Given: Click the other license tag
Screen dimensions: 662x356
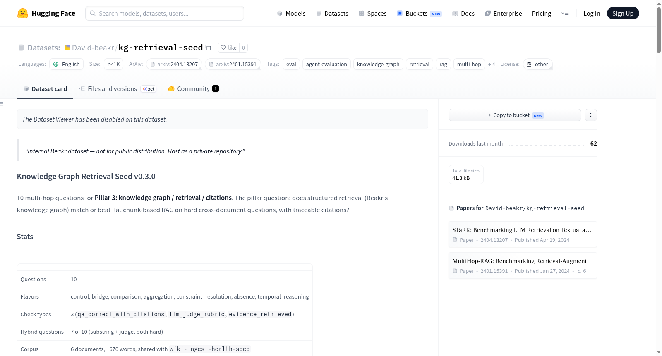Looking at the screenshot, I should [538, 64].
